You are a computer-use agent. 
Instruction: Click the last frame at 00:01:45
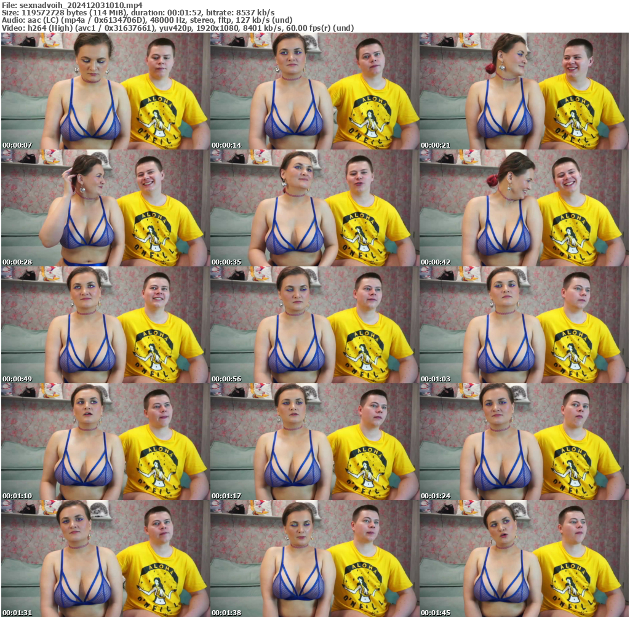(x=523, y=559)
